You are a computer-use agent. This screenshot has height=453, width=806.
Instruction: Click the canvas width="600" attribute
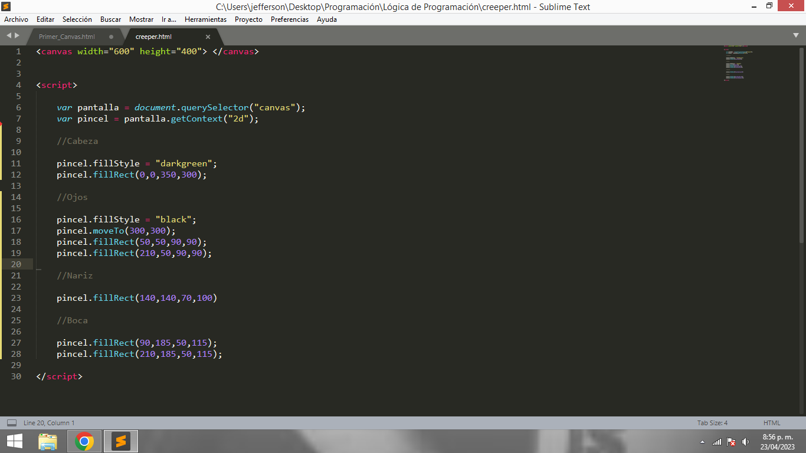(106, 51)
